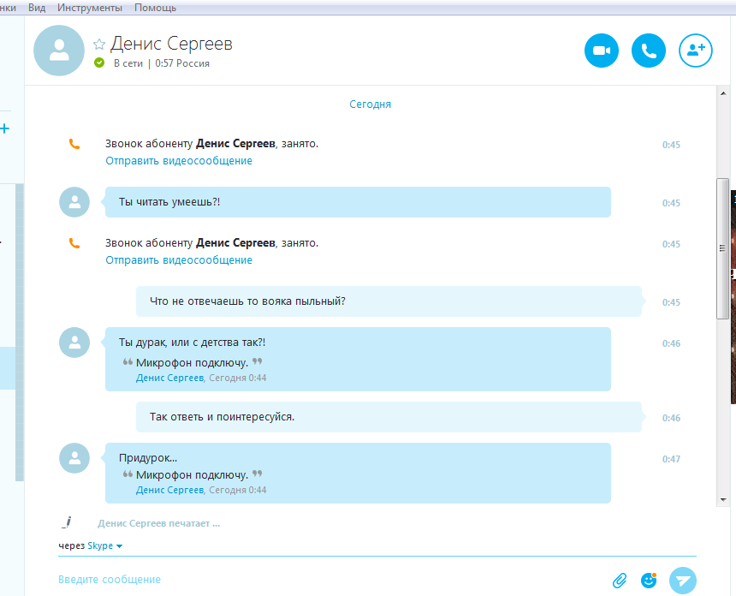Click the second "Отправить видеосообщение" link below the second call

tap(179, 259)
